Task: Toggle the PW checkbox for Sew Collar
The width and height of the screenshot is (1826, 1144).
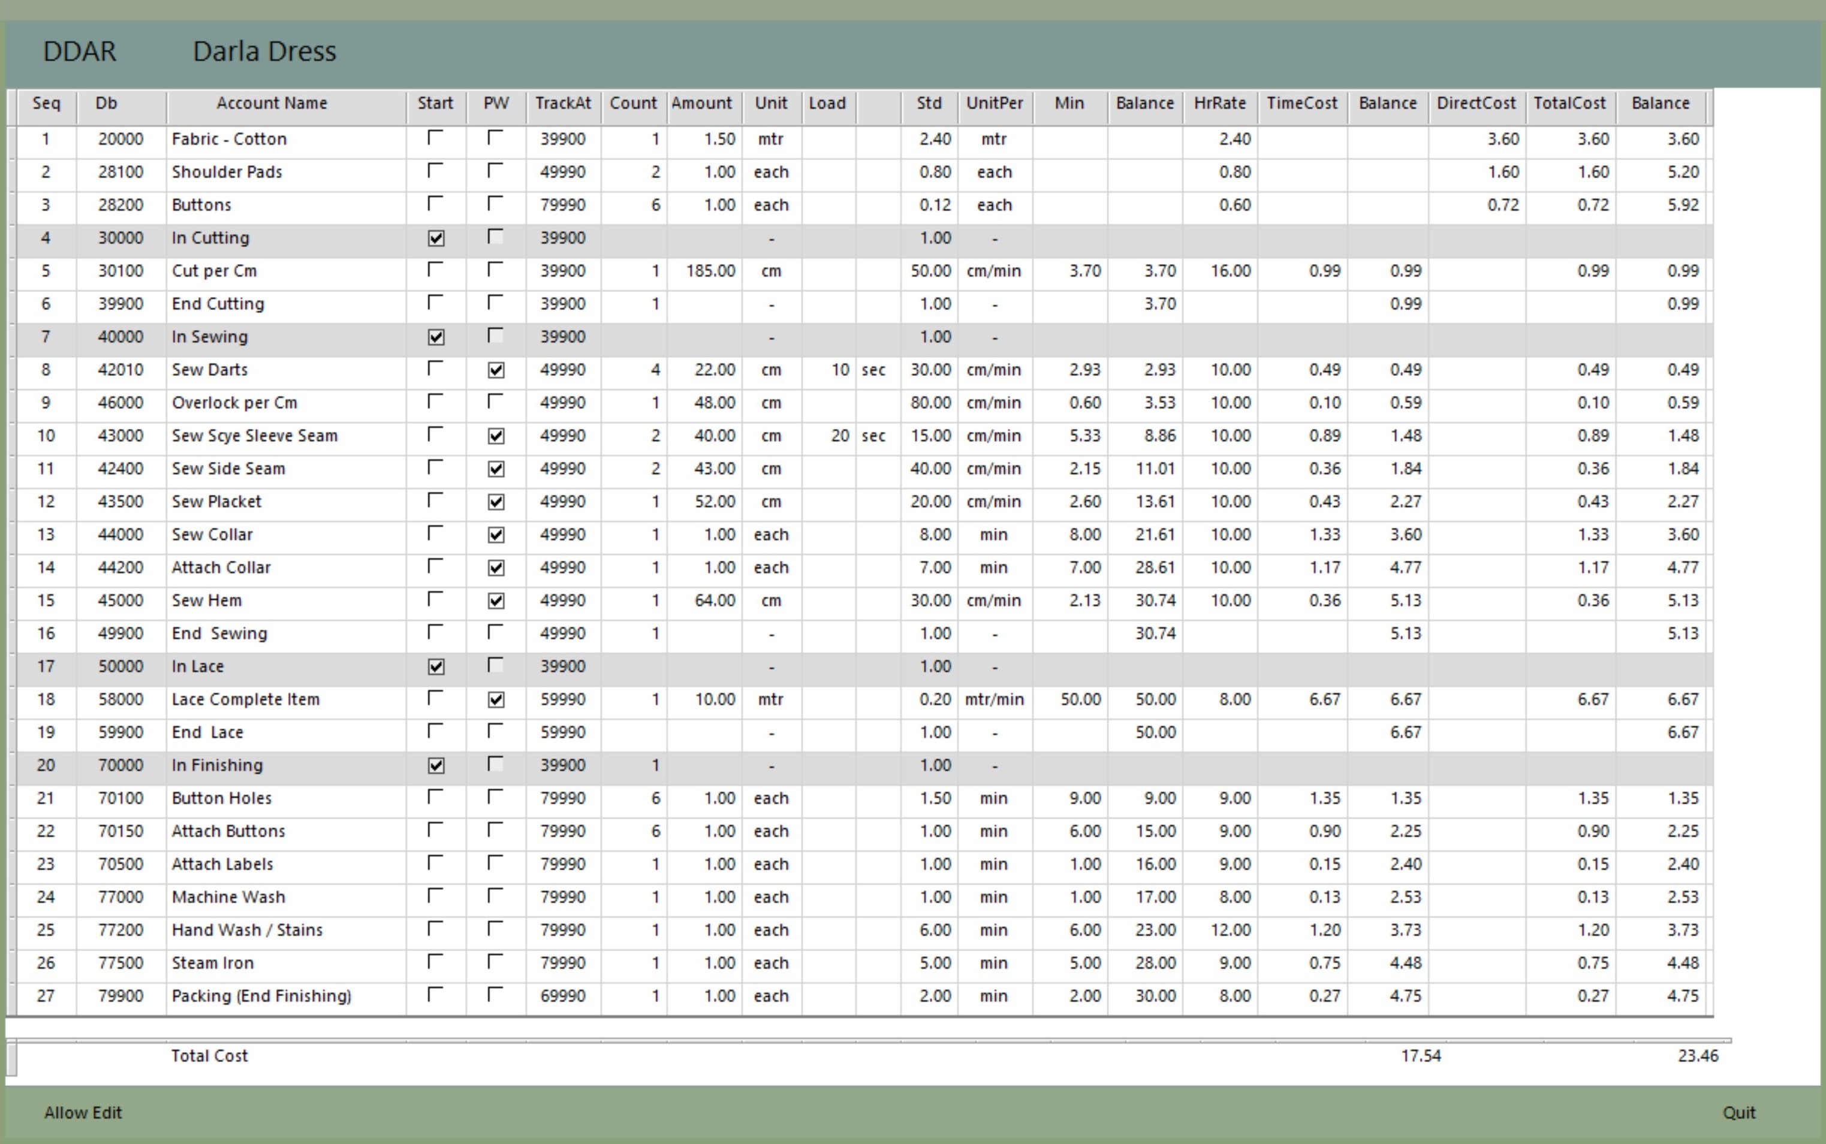Action: [496, 535]
